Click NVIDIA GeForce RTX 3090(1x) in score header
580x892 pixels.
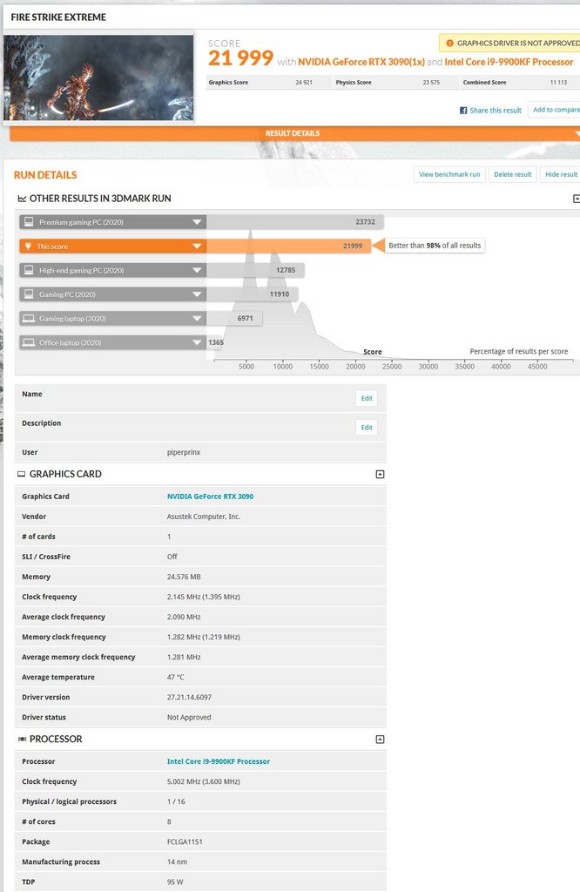361,62
